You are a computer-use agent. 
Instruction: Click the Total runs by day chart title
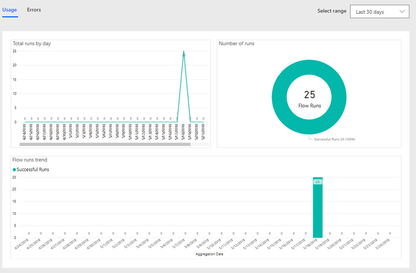coord(32,44)
